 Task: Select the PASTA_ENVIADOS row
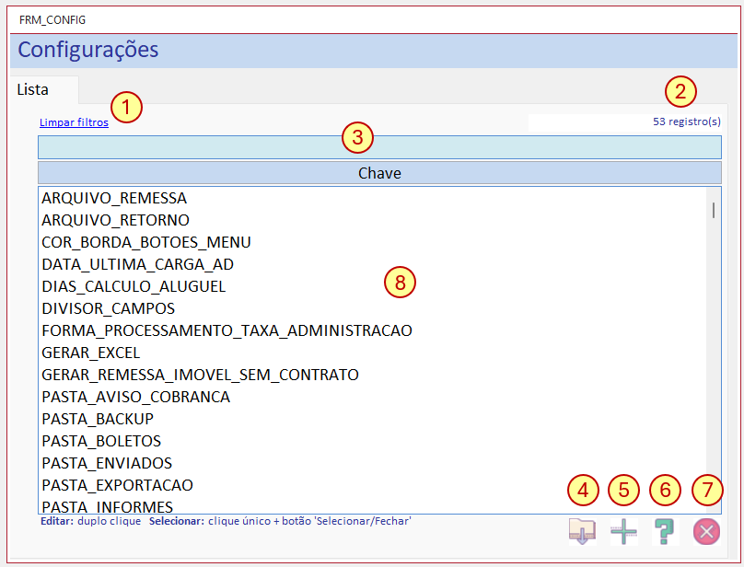373,463
